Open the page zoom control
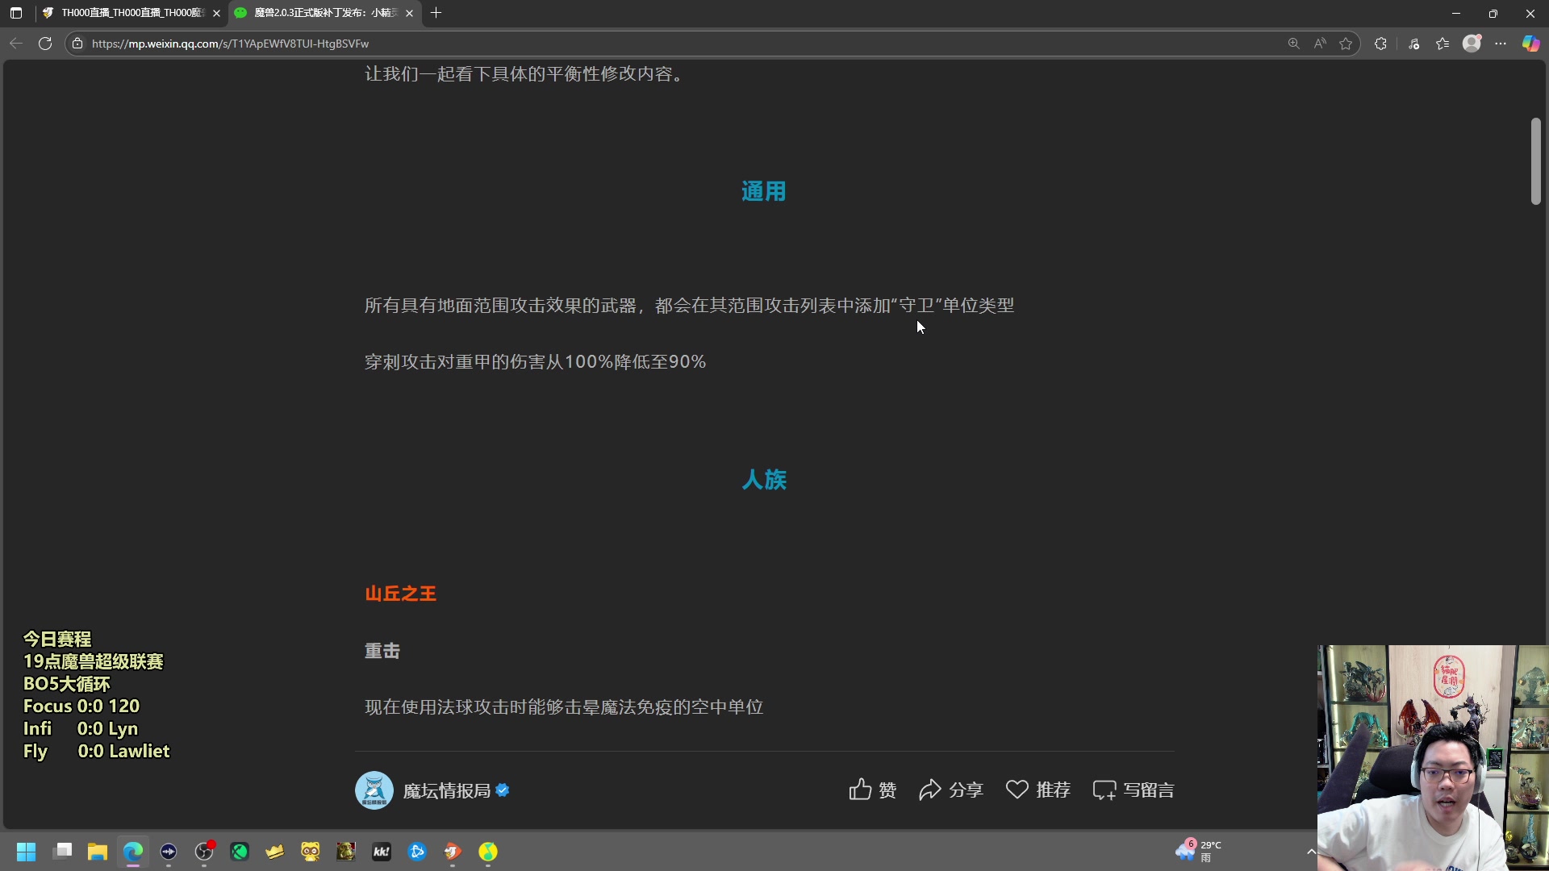1549x871 pixels. coord(1294,44)
